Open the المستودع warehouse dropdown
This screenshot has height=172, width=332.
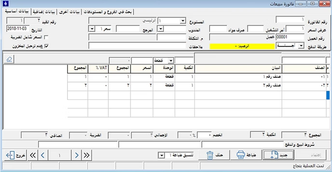click(183, 21)
